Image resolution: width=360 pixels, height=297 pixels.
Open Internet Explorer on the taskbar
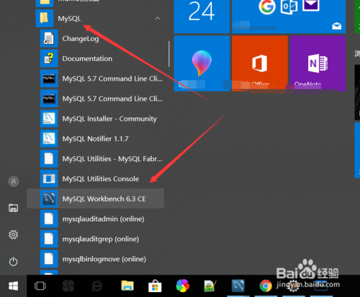(97, 286)
